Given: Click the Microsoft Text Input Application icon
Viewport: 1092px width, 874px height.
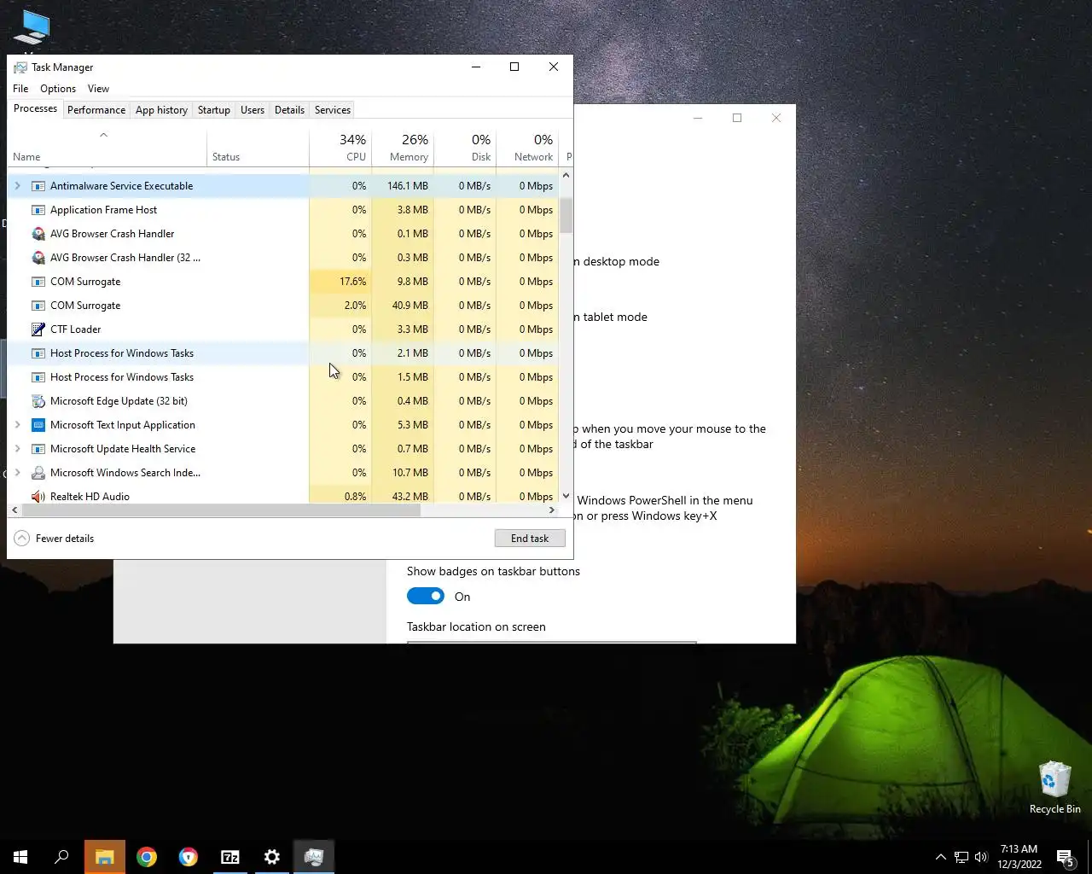Looking at the screenshot, I should pos(38,425).
